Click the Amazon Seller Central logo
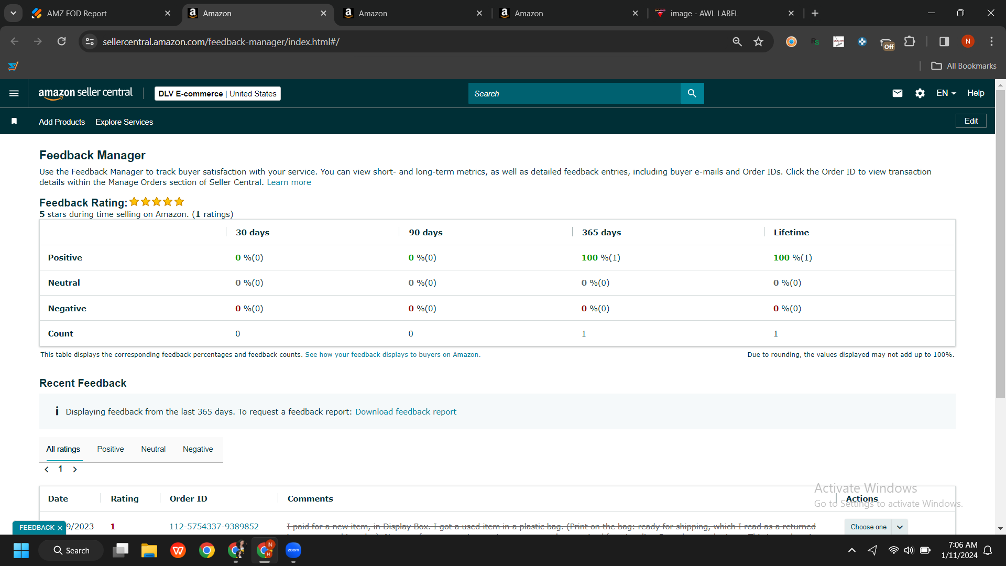The width and height of the screenshot is (1006, 566). tap(85, 93)
